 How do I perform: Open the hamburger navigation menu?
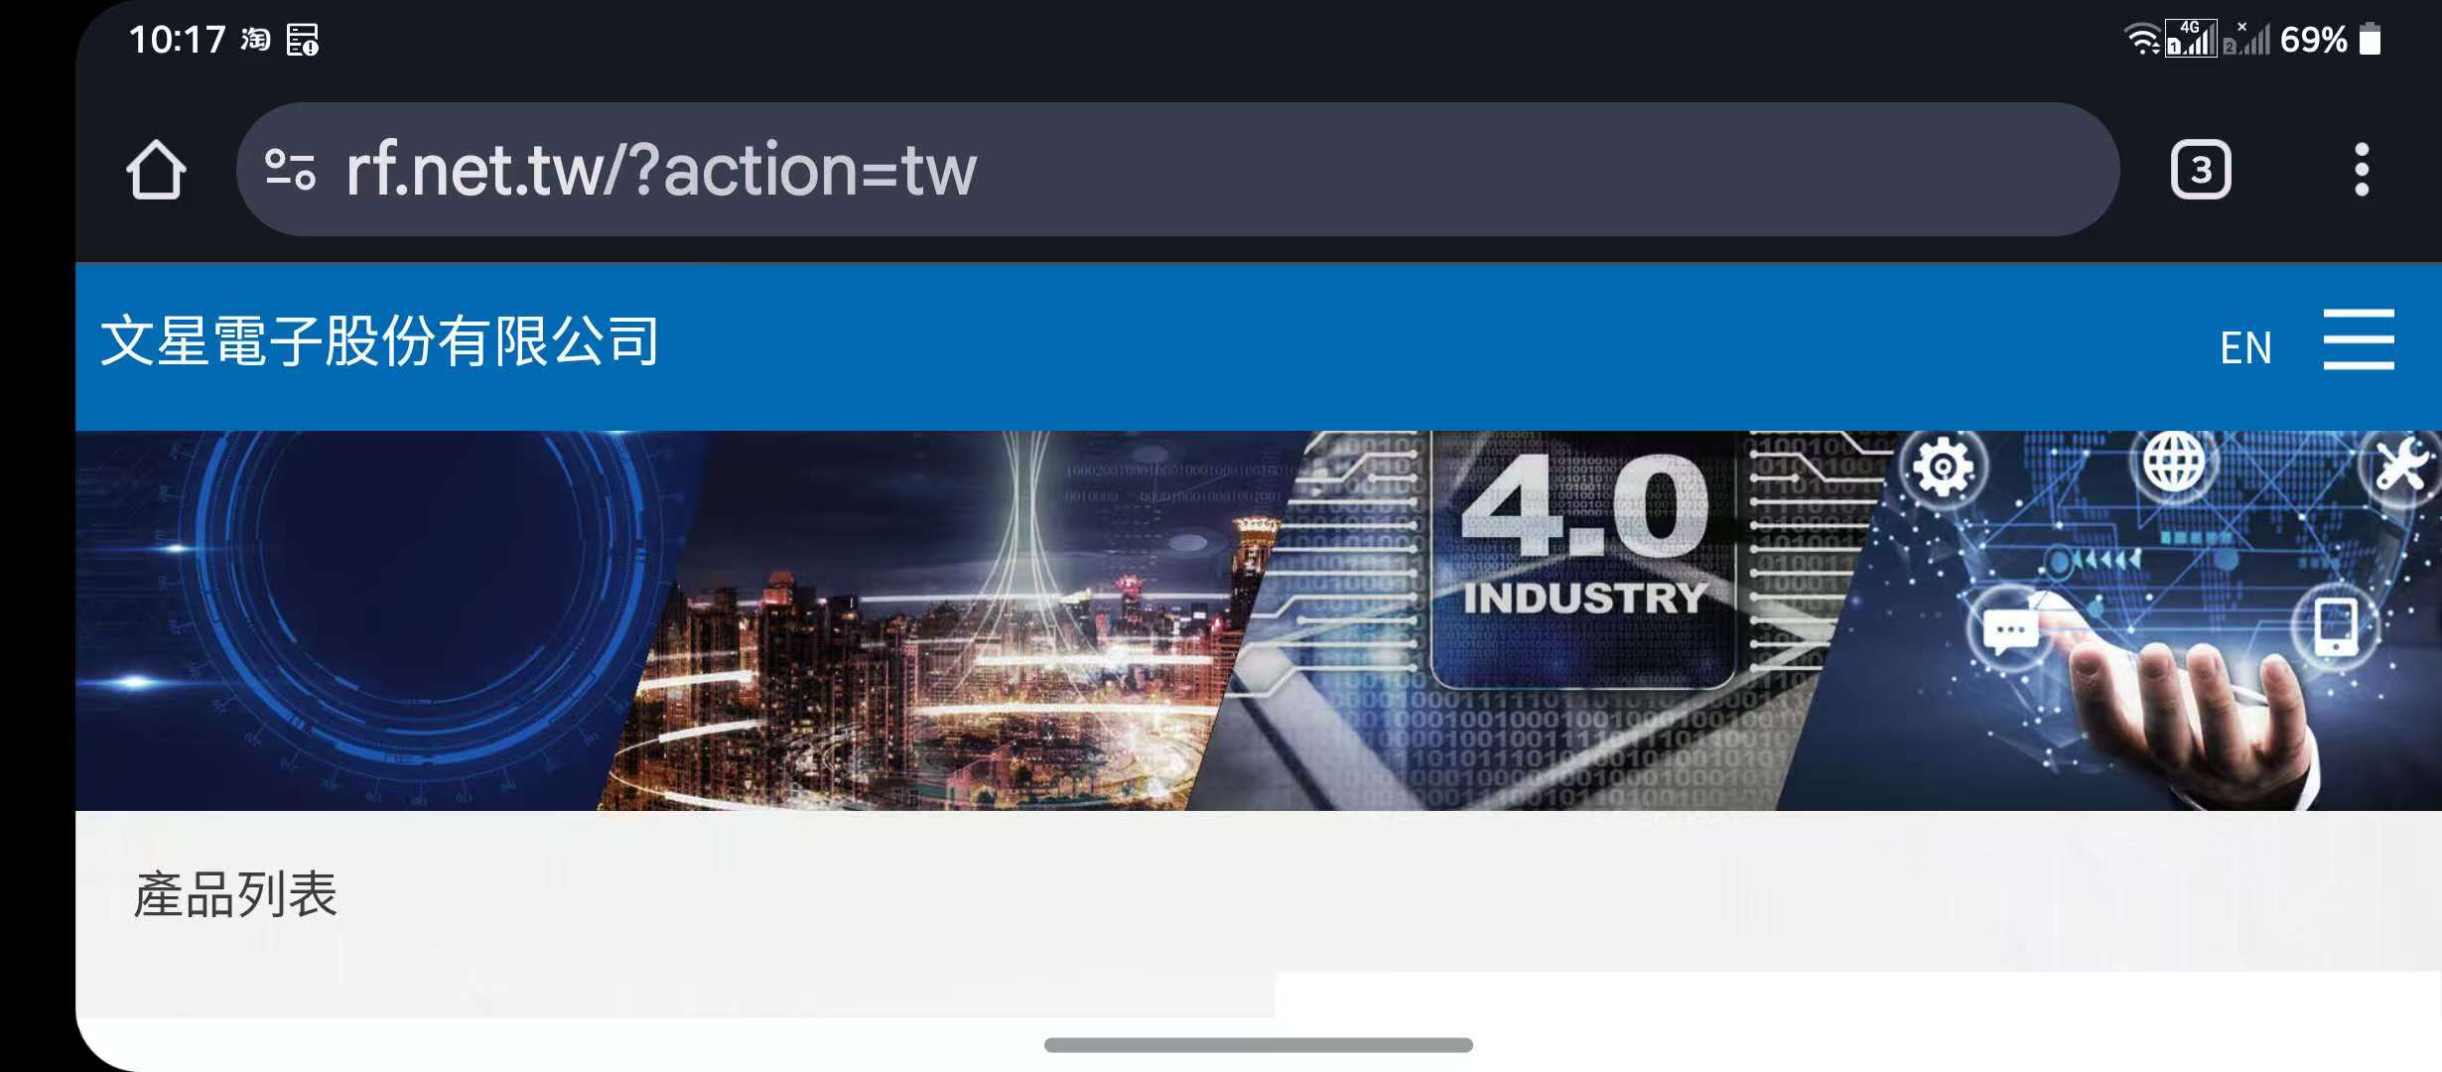[x=2359, y=338]
